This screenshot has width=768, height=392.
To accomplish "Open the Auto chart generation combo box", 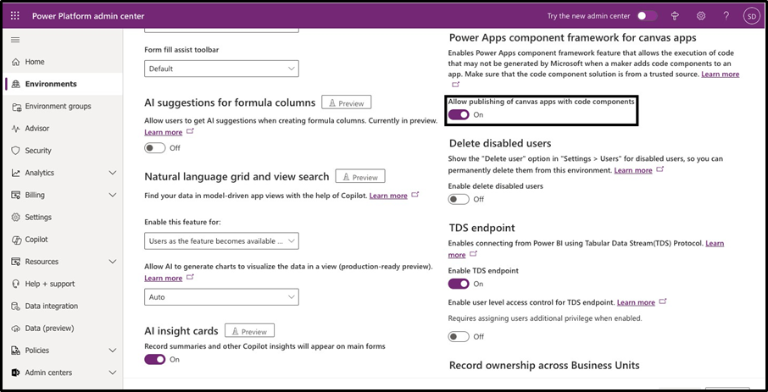I will tap(221, 297).
